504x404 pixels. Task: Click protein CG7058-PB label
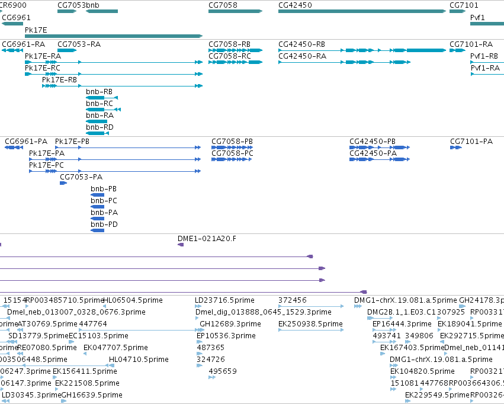click(232, 142)
